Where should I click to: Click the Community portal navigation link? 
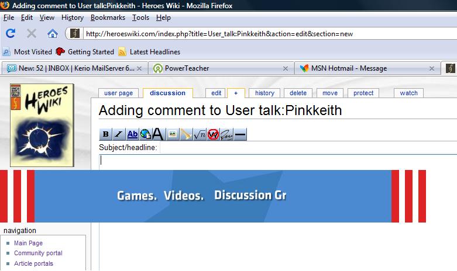pos(38,253)
